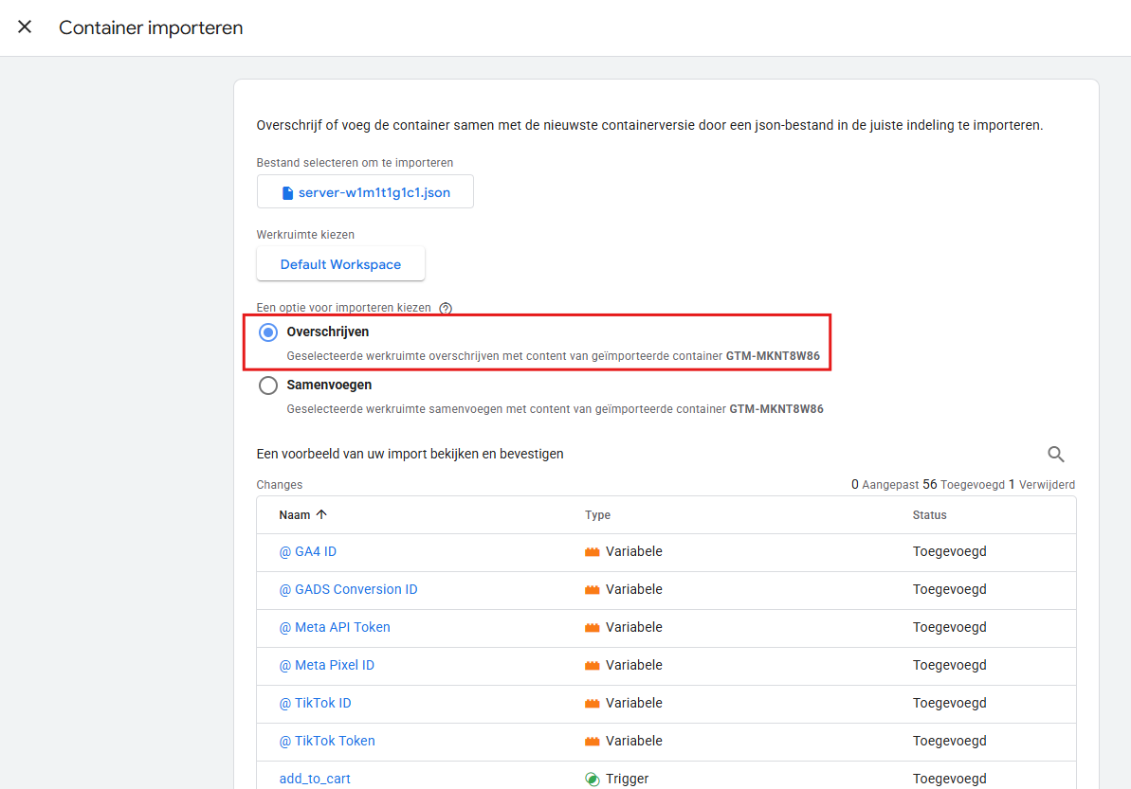Open the @ GA4 ID variable link
This screenshot has width=1131, height=789.
(308, 552)
